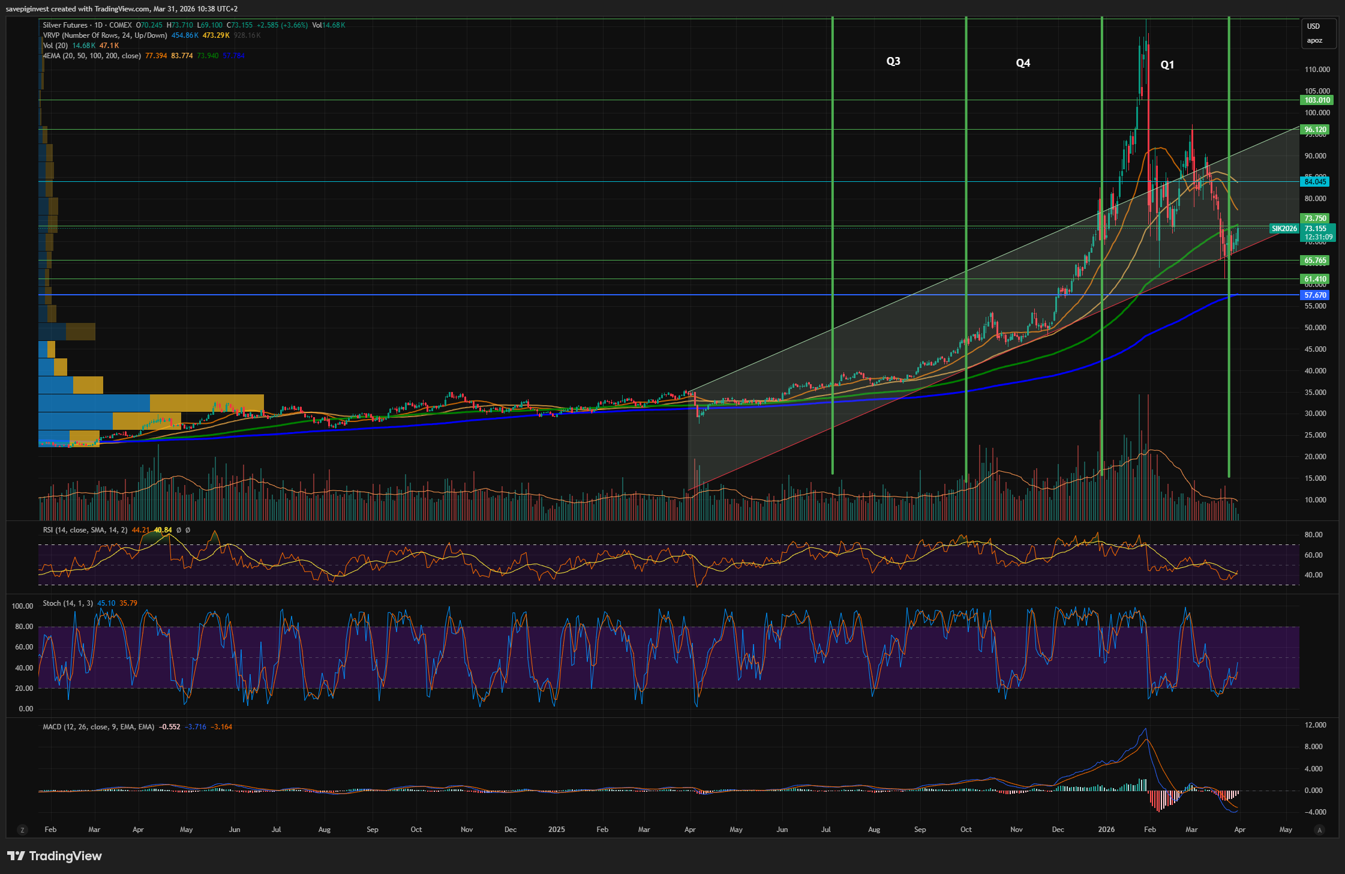This screenshot has height=874, width=1345.
Task: Toggle the VRVP indicator legend
Action: click(105, 35)
